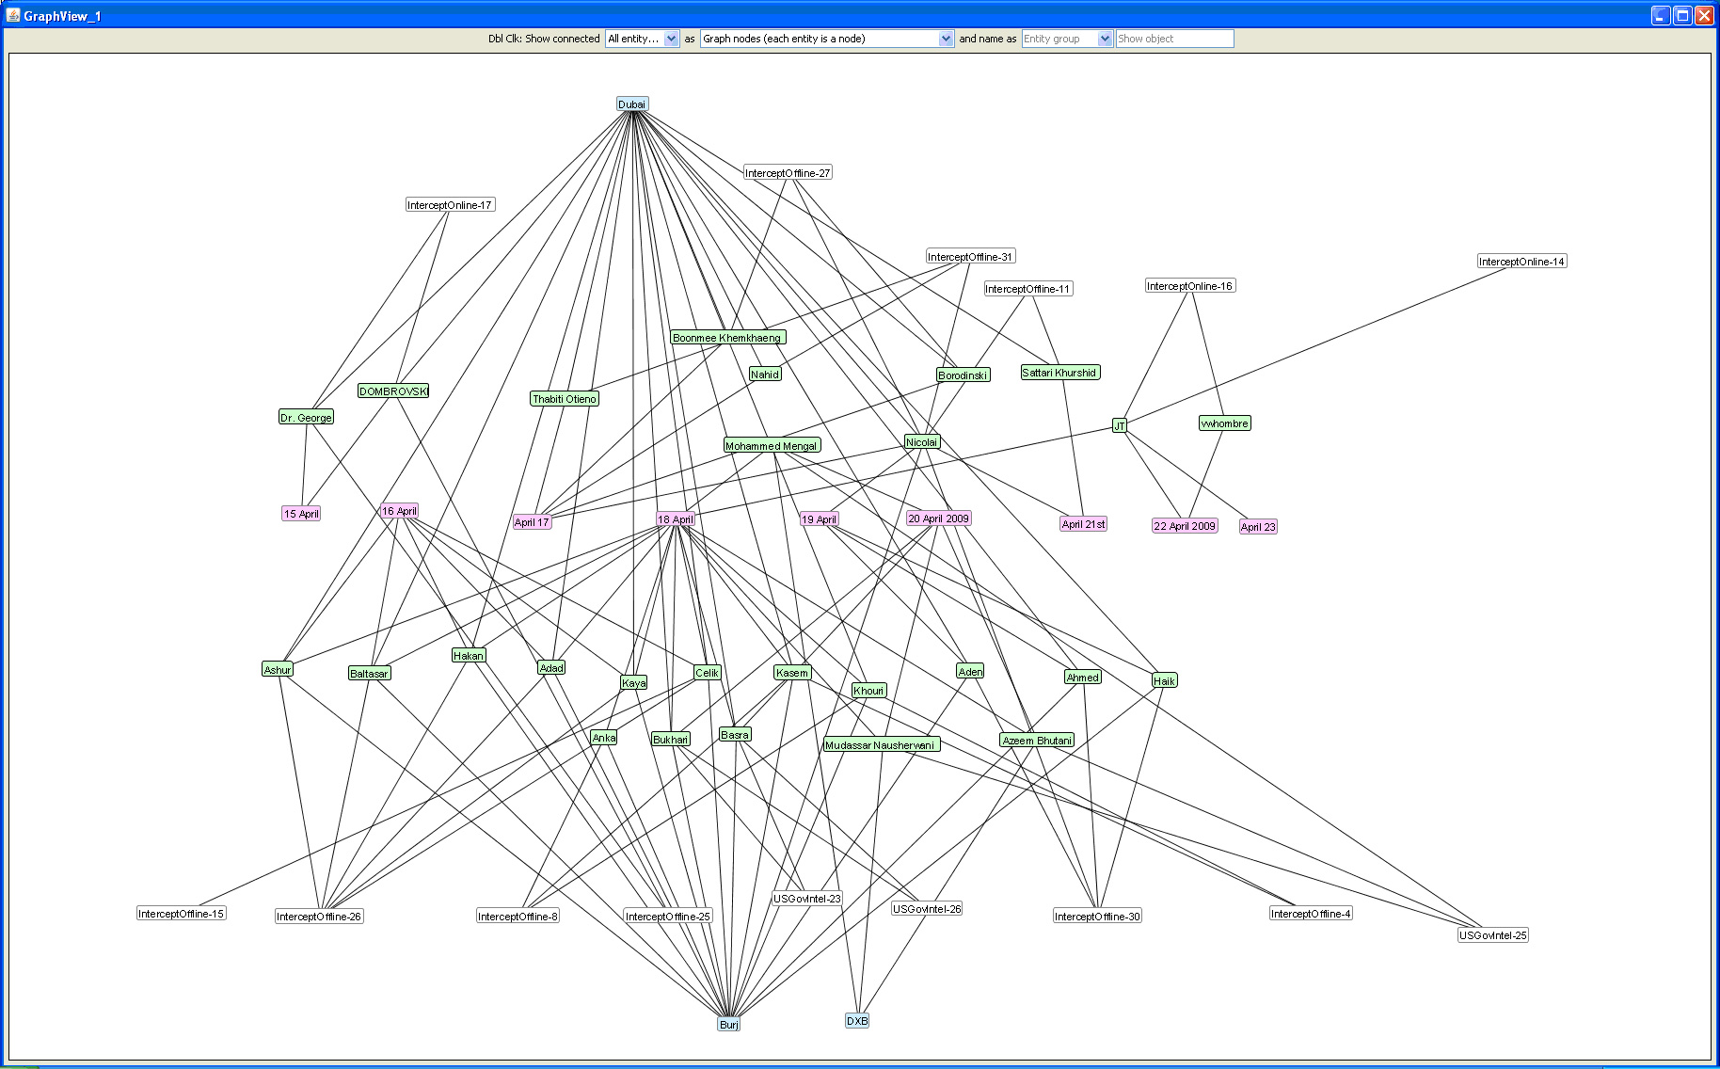This screenshot has width=1720, height=1069.
Task: Maximize the GraphView_1 window
Action: pyautogui.click(x=1682, y=15)
